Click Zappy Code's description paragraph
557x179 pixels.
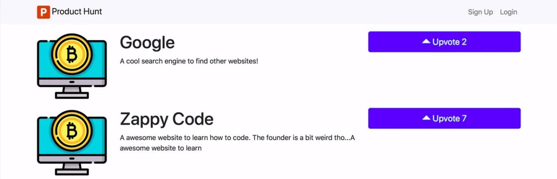pos(237,143)
